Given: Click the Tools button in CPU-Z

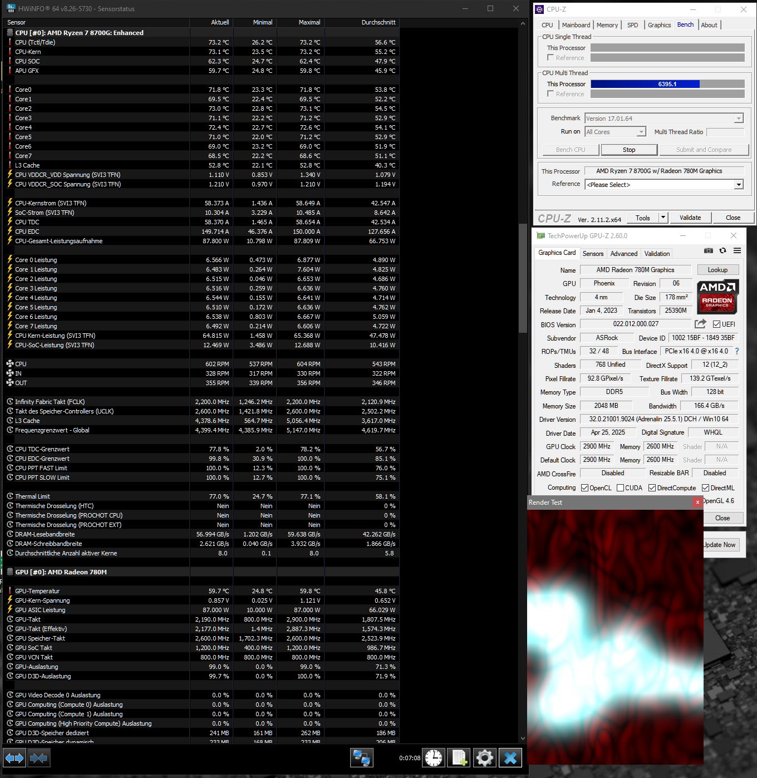Looking at the screenshot, I should [x=643, y=218].
